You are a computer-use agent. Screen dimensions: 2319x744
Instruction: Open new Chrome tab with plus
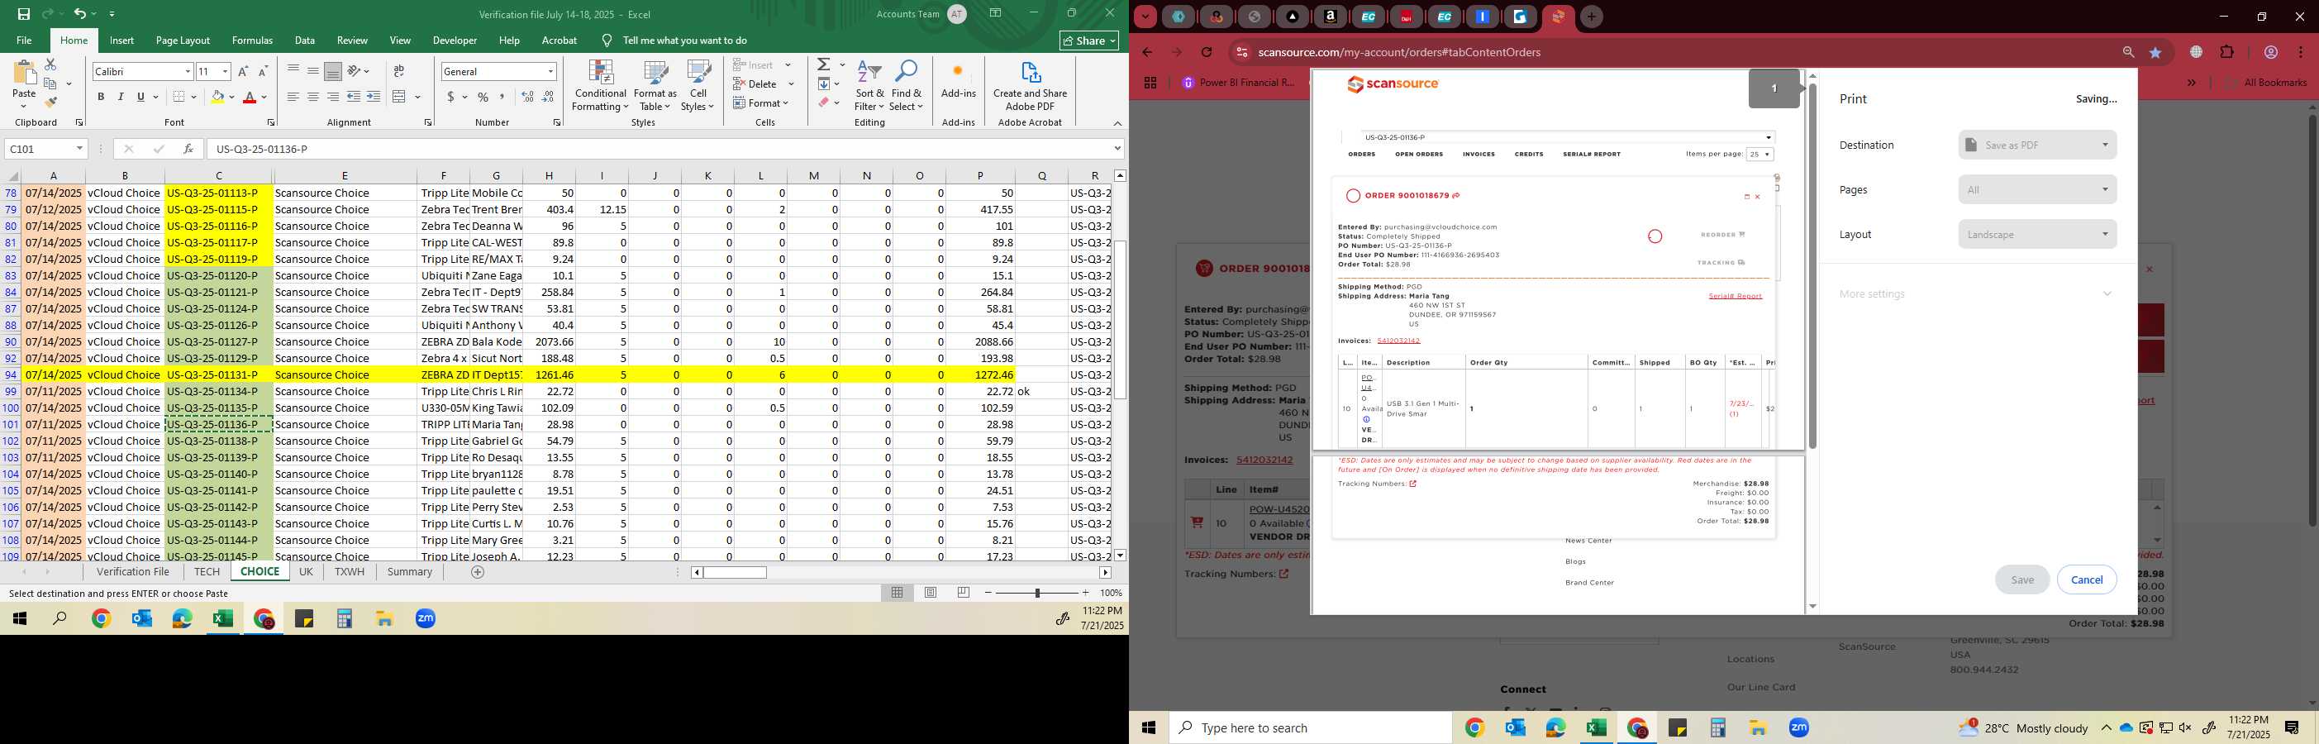click(1592, 17)
